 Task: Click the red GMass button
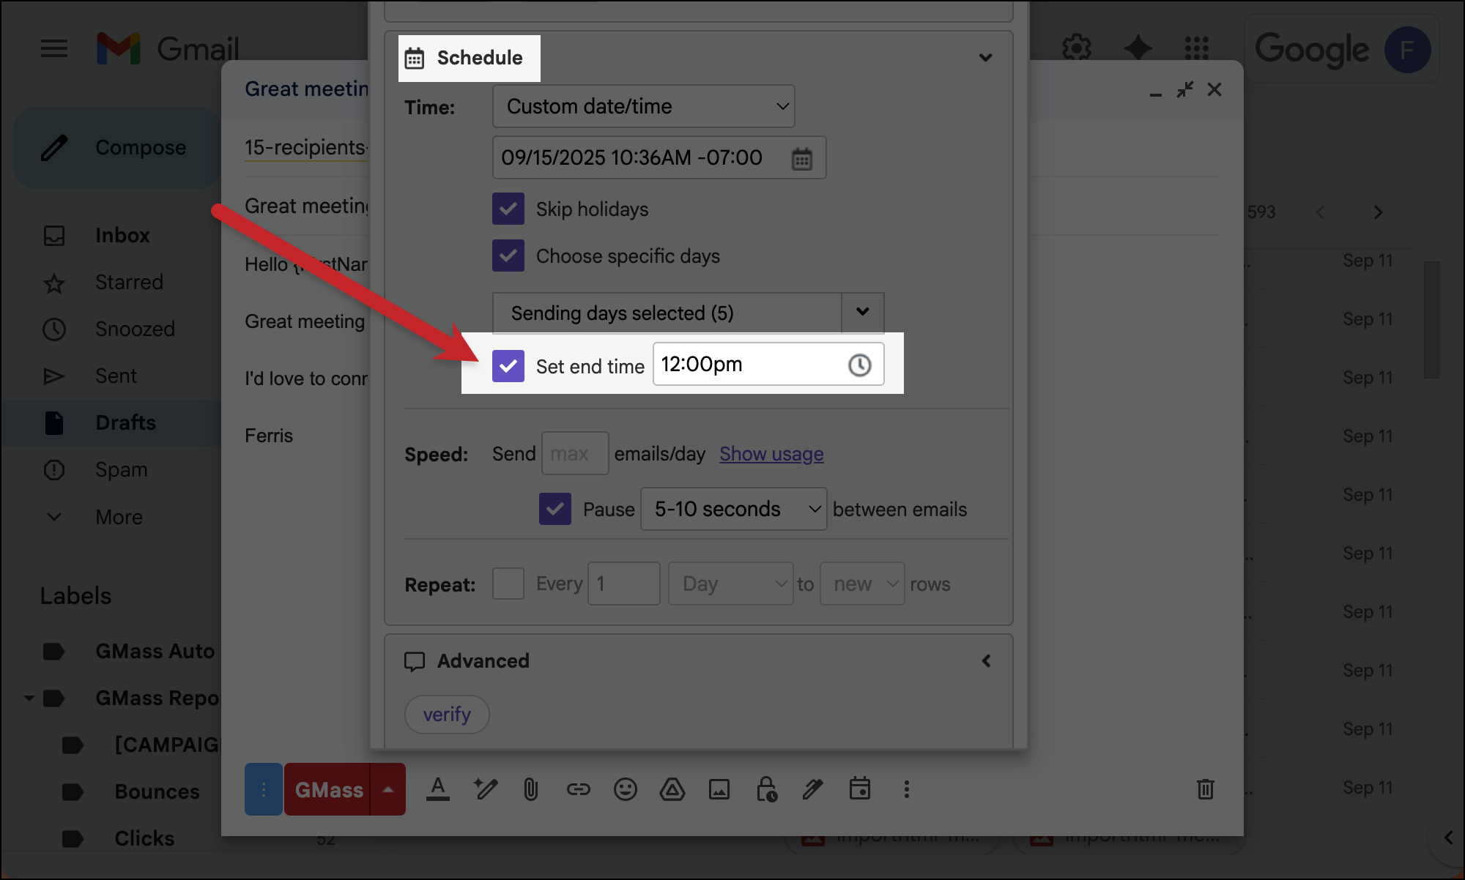(328, 790)
